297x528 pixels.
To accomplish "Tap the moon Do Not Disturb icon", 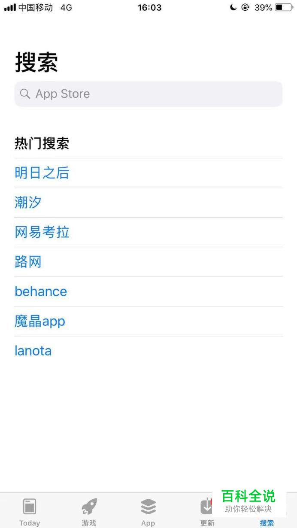I will [233, 7].
